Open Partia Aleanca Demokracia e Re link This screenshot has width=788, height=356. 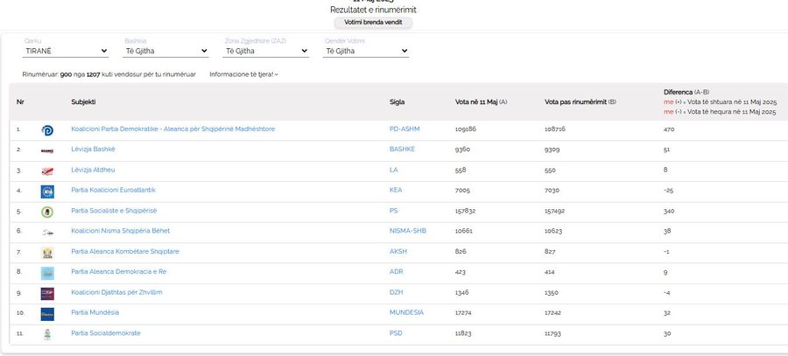point(118,272)
